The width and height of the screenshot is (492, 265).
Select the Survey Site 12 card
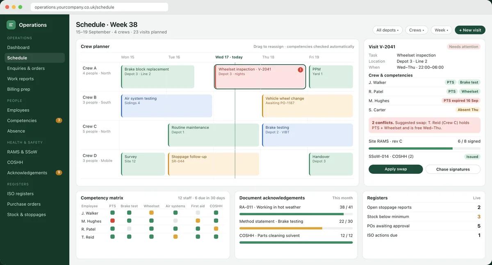click(x=143, y=164)
